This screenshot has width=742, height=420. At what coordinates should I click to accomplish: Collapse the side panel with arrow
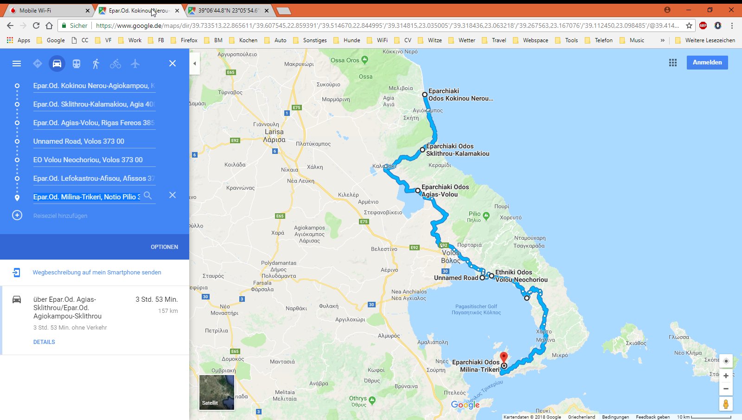coord(195,64)
